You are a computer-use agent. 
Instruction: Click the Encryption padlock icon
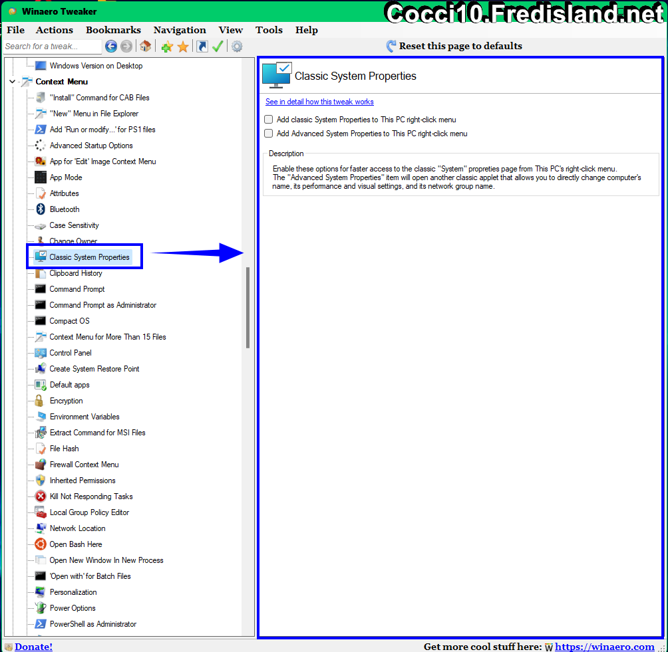39,401
